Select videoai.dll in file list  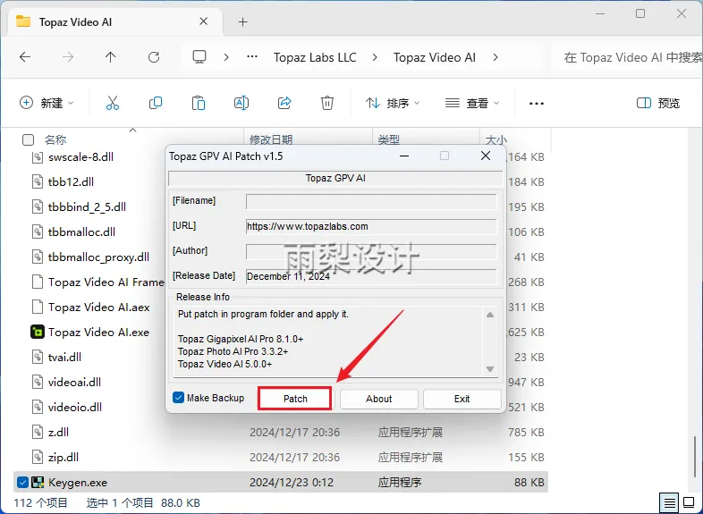[x=74, y=383]
